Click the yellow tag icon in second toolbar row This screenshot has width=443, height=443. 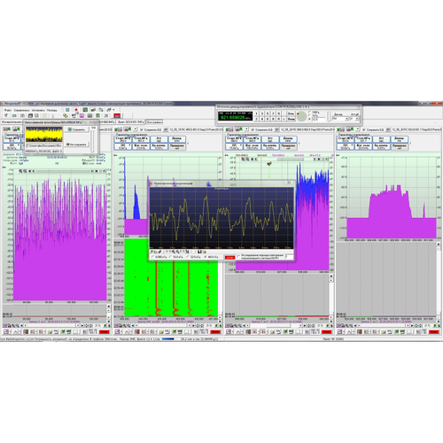point(66,116)
